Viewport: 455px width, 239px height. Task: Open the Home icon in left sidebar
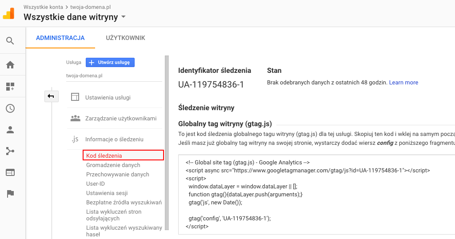10,65
